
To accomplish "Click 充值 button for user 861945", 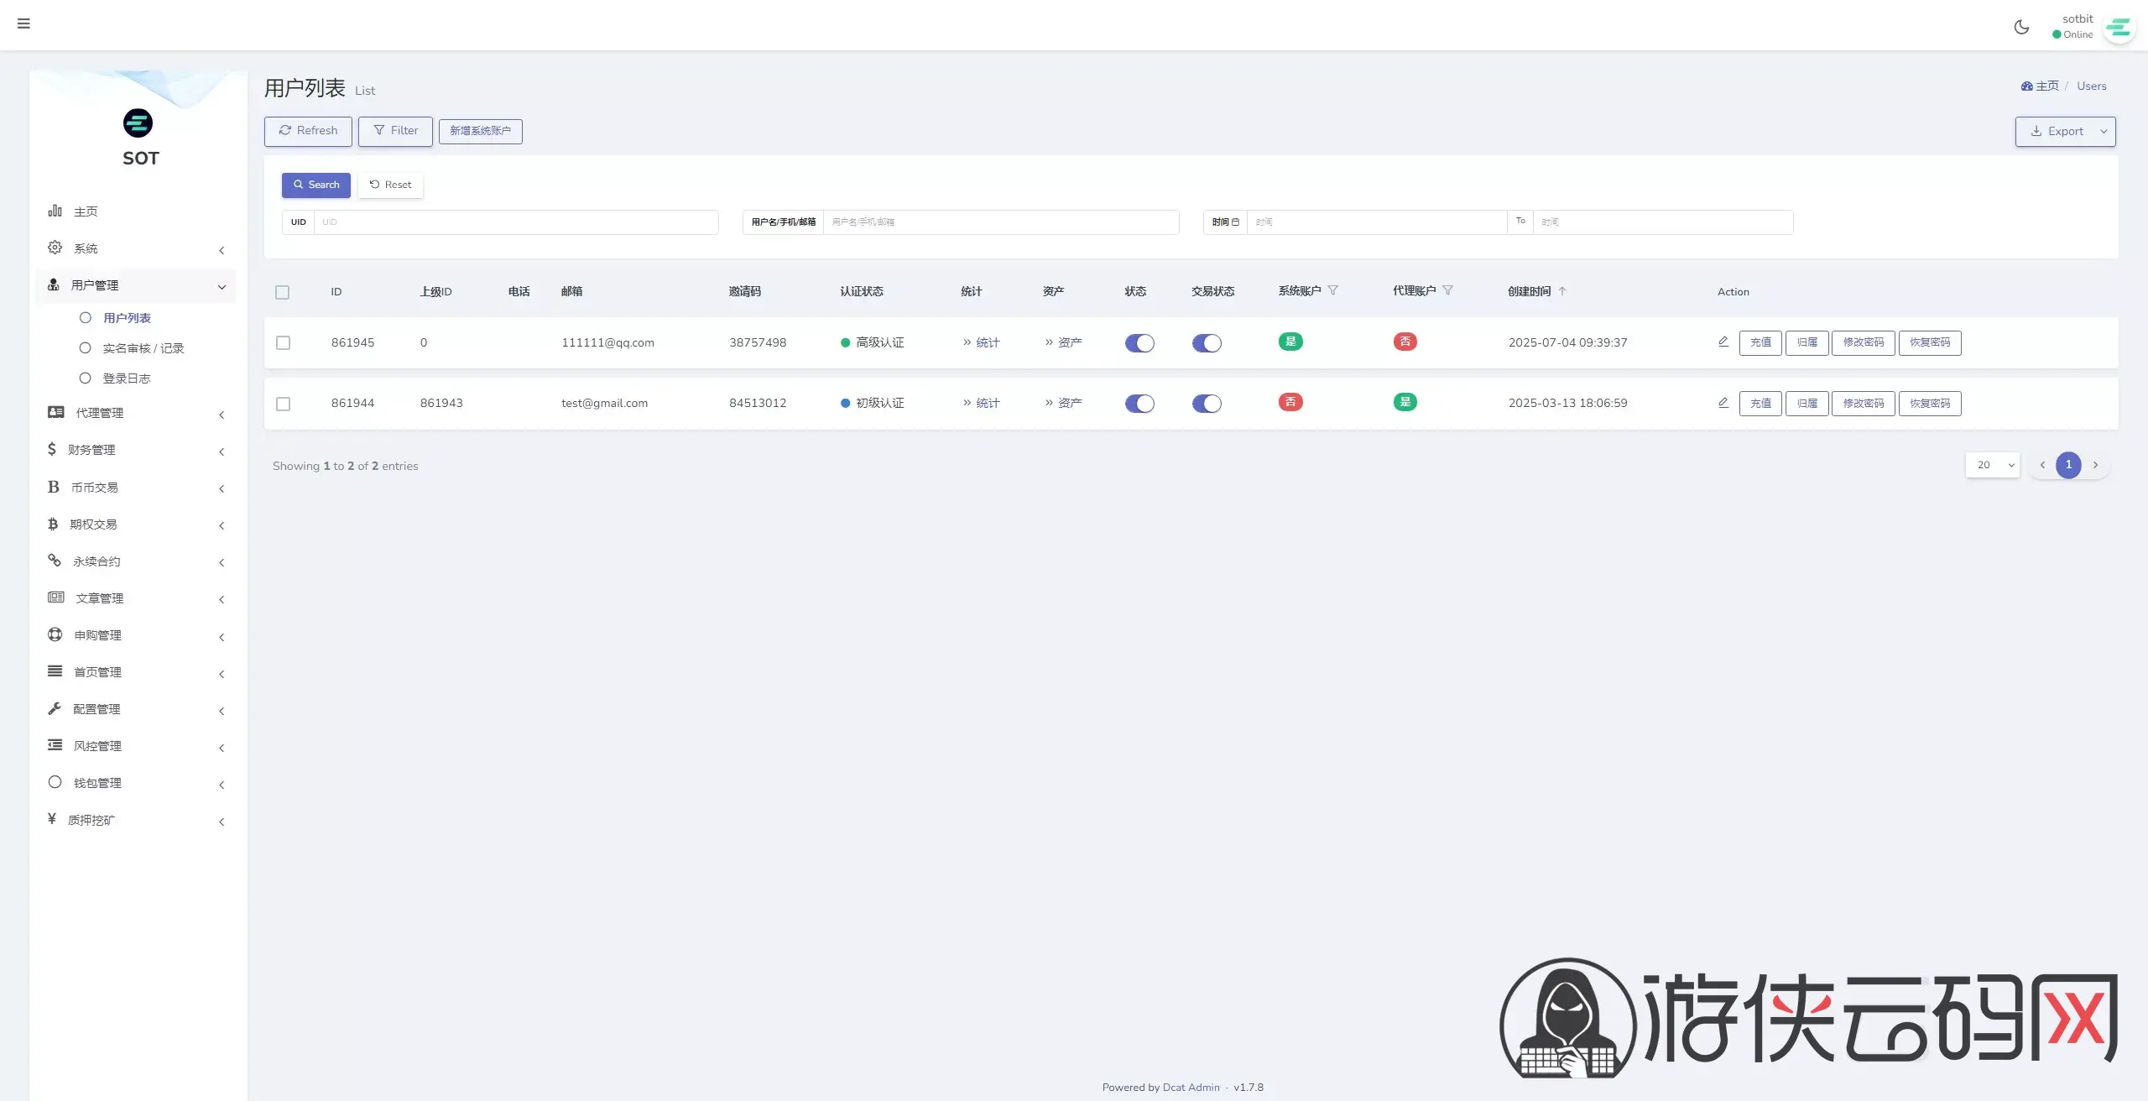I will click(1760, 342).
